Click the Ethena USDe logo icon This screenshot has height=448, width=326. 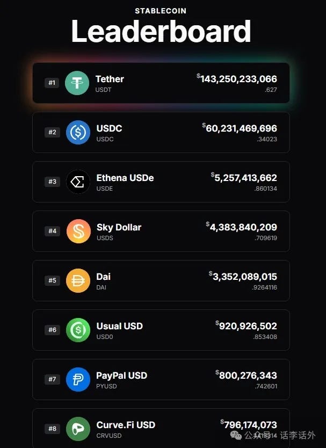click(78, 182)
